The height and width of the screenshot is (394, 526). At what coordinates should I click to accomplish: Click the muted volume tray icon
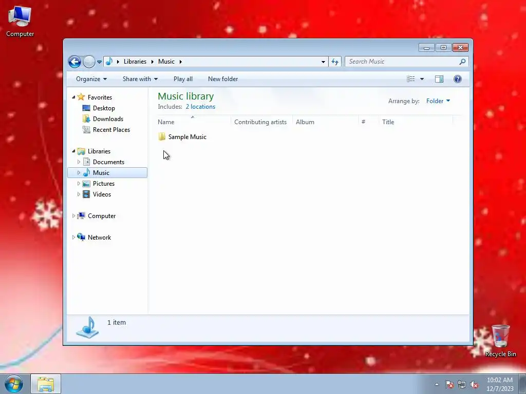click(474, 384)
